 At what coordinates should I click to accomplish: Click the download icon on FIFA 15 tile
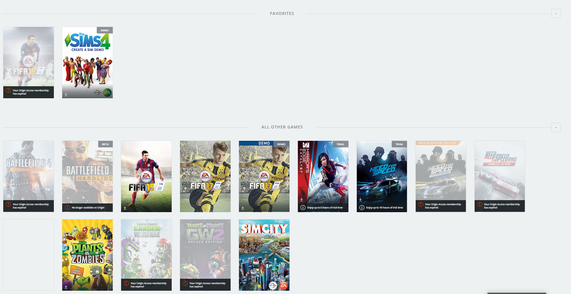click(x=125, y=208)
